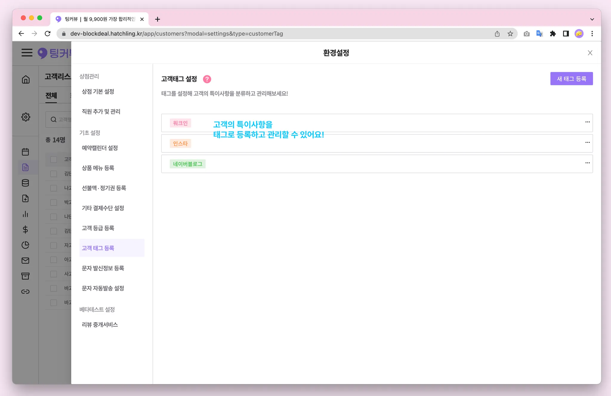Click the settings gear sidebar icon

click(x=26, y=117)
